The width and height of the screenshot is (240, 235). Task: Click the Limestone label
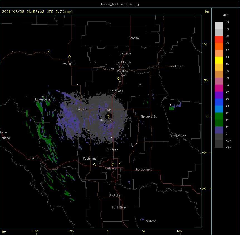43,99
